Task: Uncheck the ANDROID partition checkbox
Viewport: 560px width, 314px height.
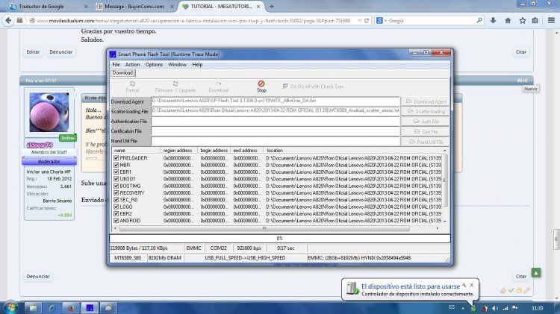Action: [116, 221]
